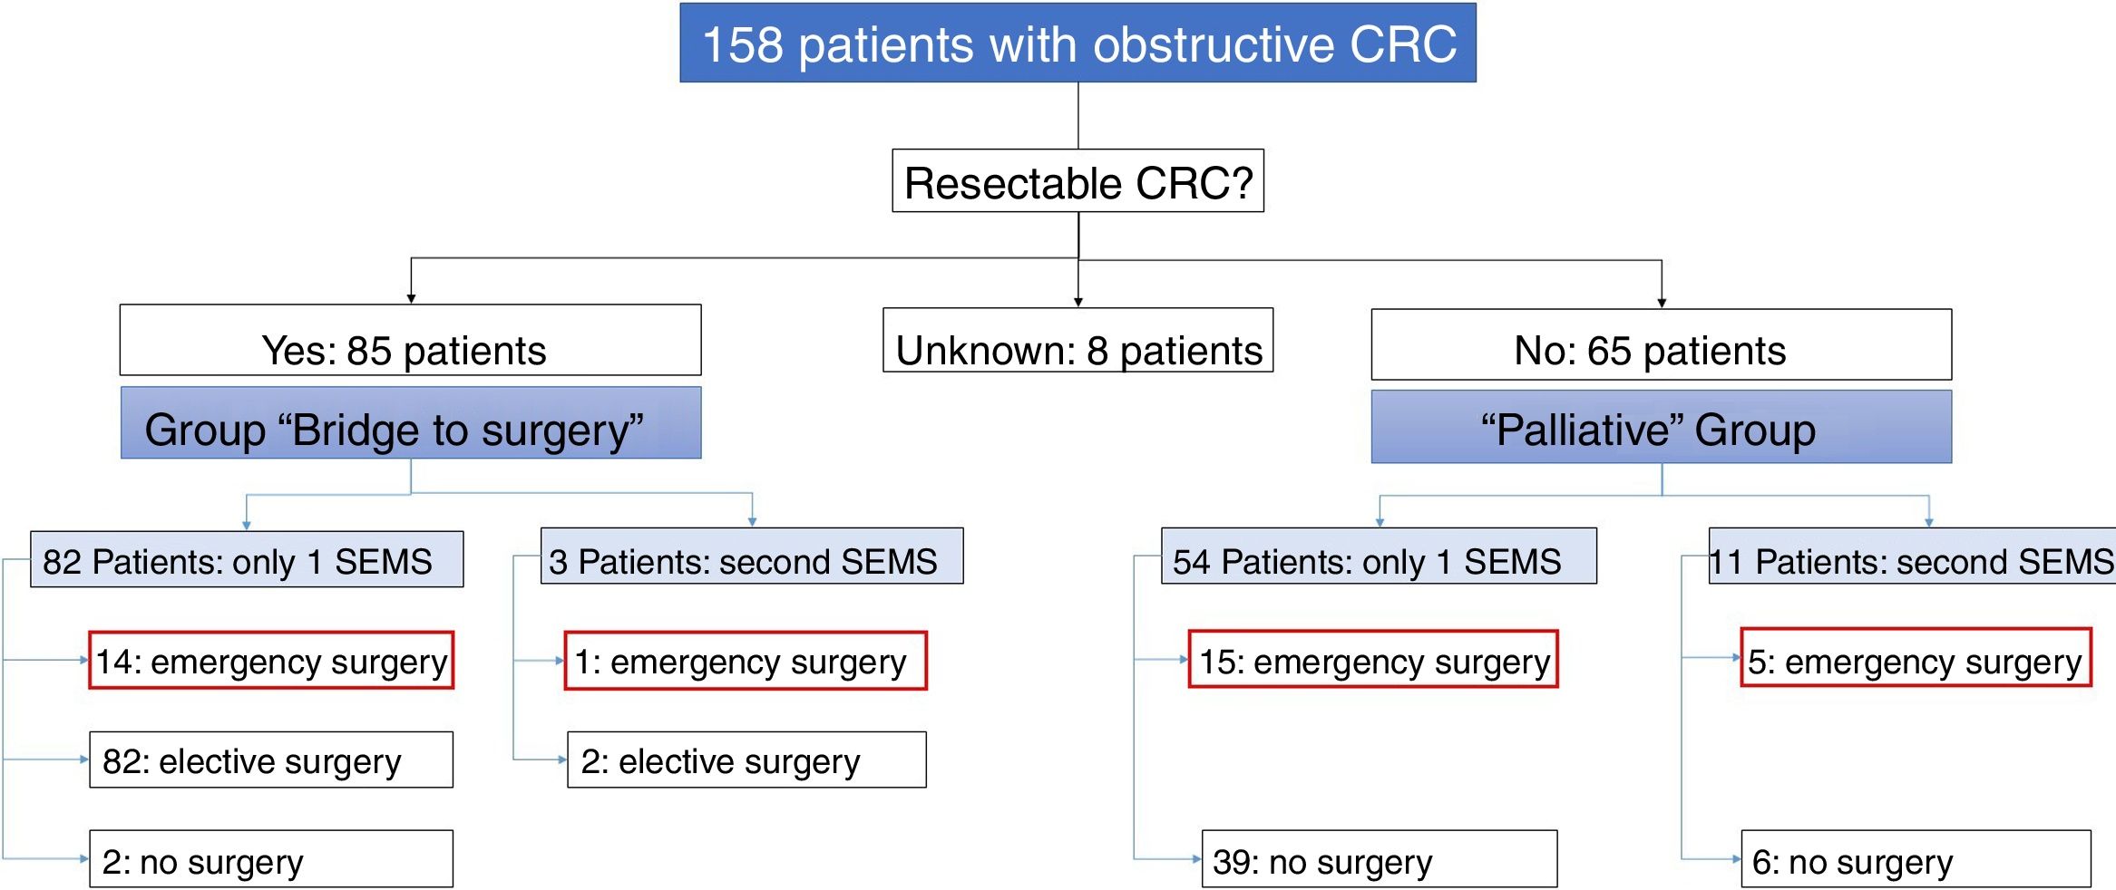Click the "No: 65 patients" box

(1661, 344)
